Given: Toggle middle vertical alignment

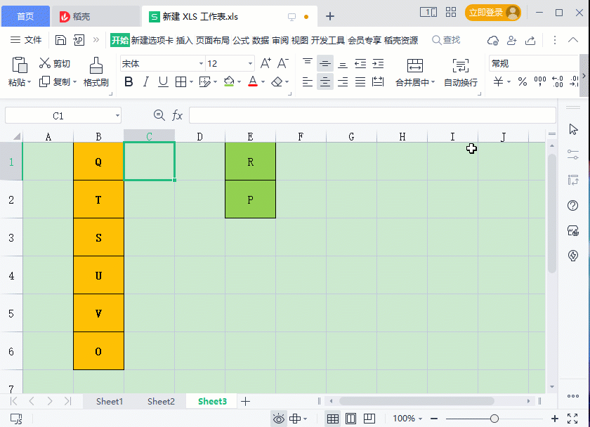Looking at the screenshot, I should click(x=325, y=64).
